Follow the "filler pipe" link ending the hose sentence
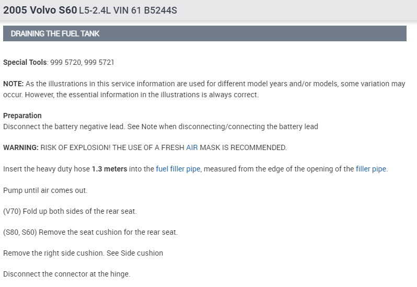 [371, 169]
